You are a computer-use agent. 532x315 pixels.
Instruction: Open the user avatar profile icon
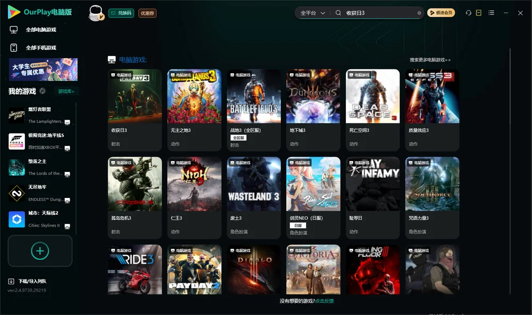point(96,13)
